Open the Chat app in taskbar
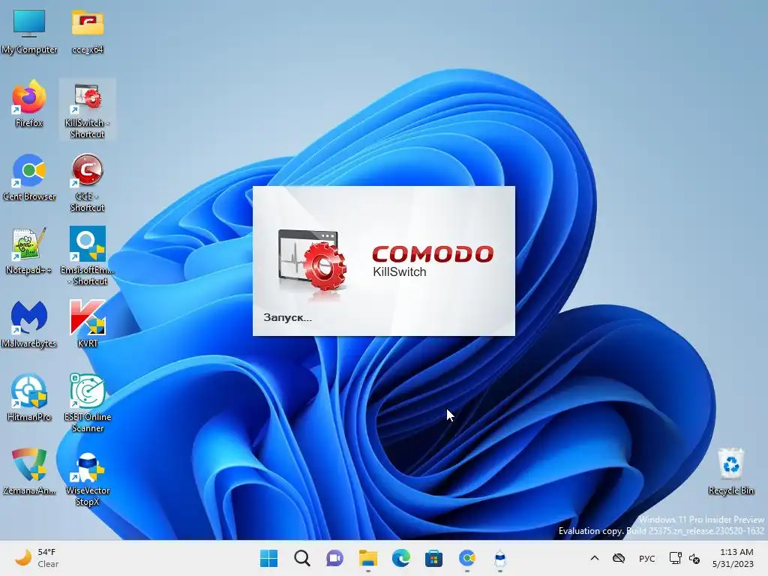Image resolution: width=768 pixels, height=576 pixels. (x=334, y=558)
